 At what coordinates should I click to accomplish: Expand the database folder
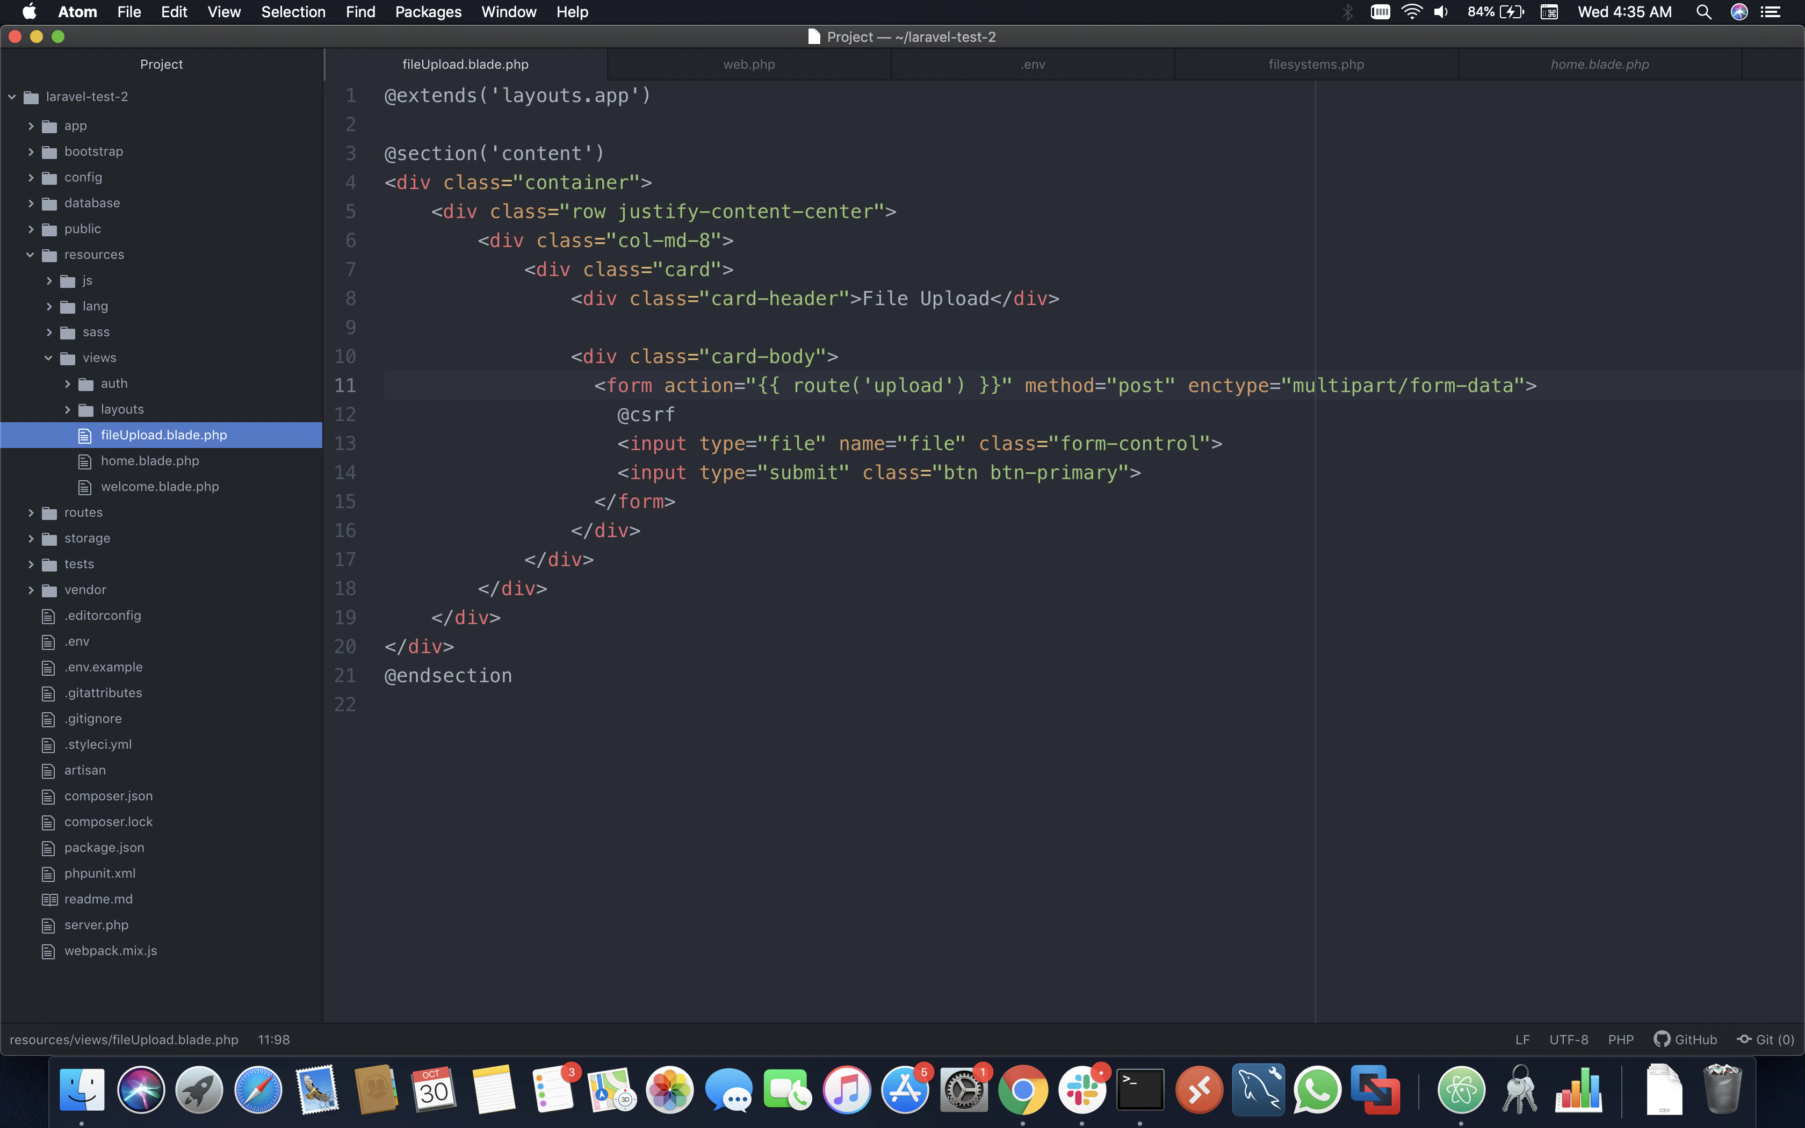pos(31,203)
